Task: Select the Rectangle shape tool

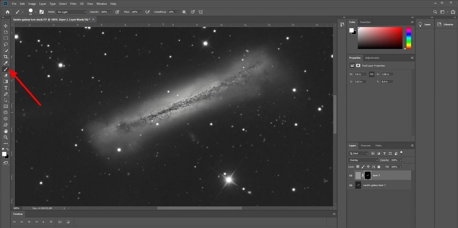Action: pos(6,106)
